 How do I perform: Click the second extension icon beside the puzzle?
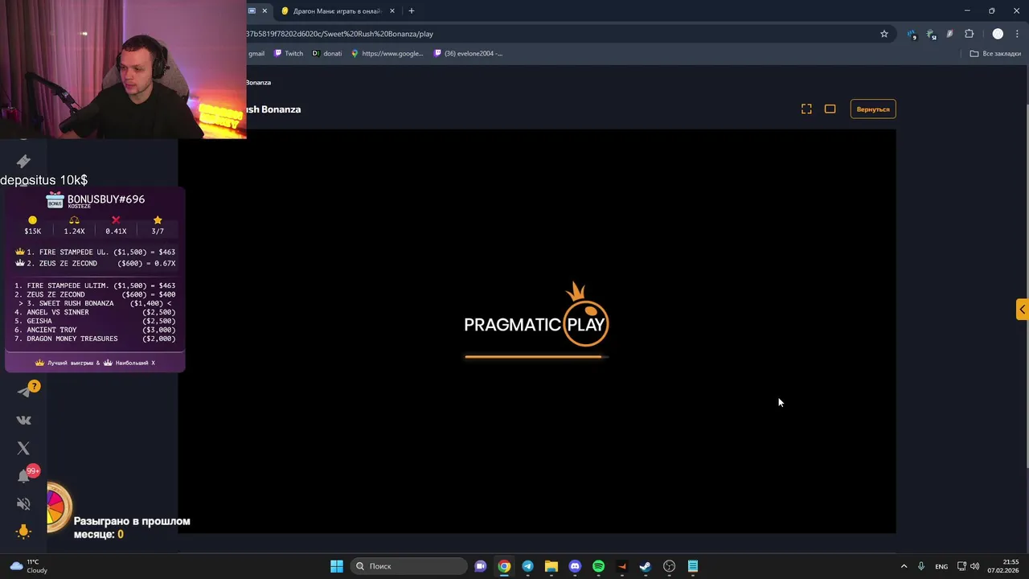[x=931, y=34]
